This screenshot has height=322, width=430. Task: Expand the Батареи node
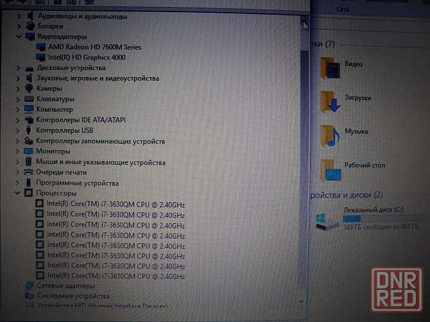tap(19, 26)
